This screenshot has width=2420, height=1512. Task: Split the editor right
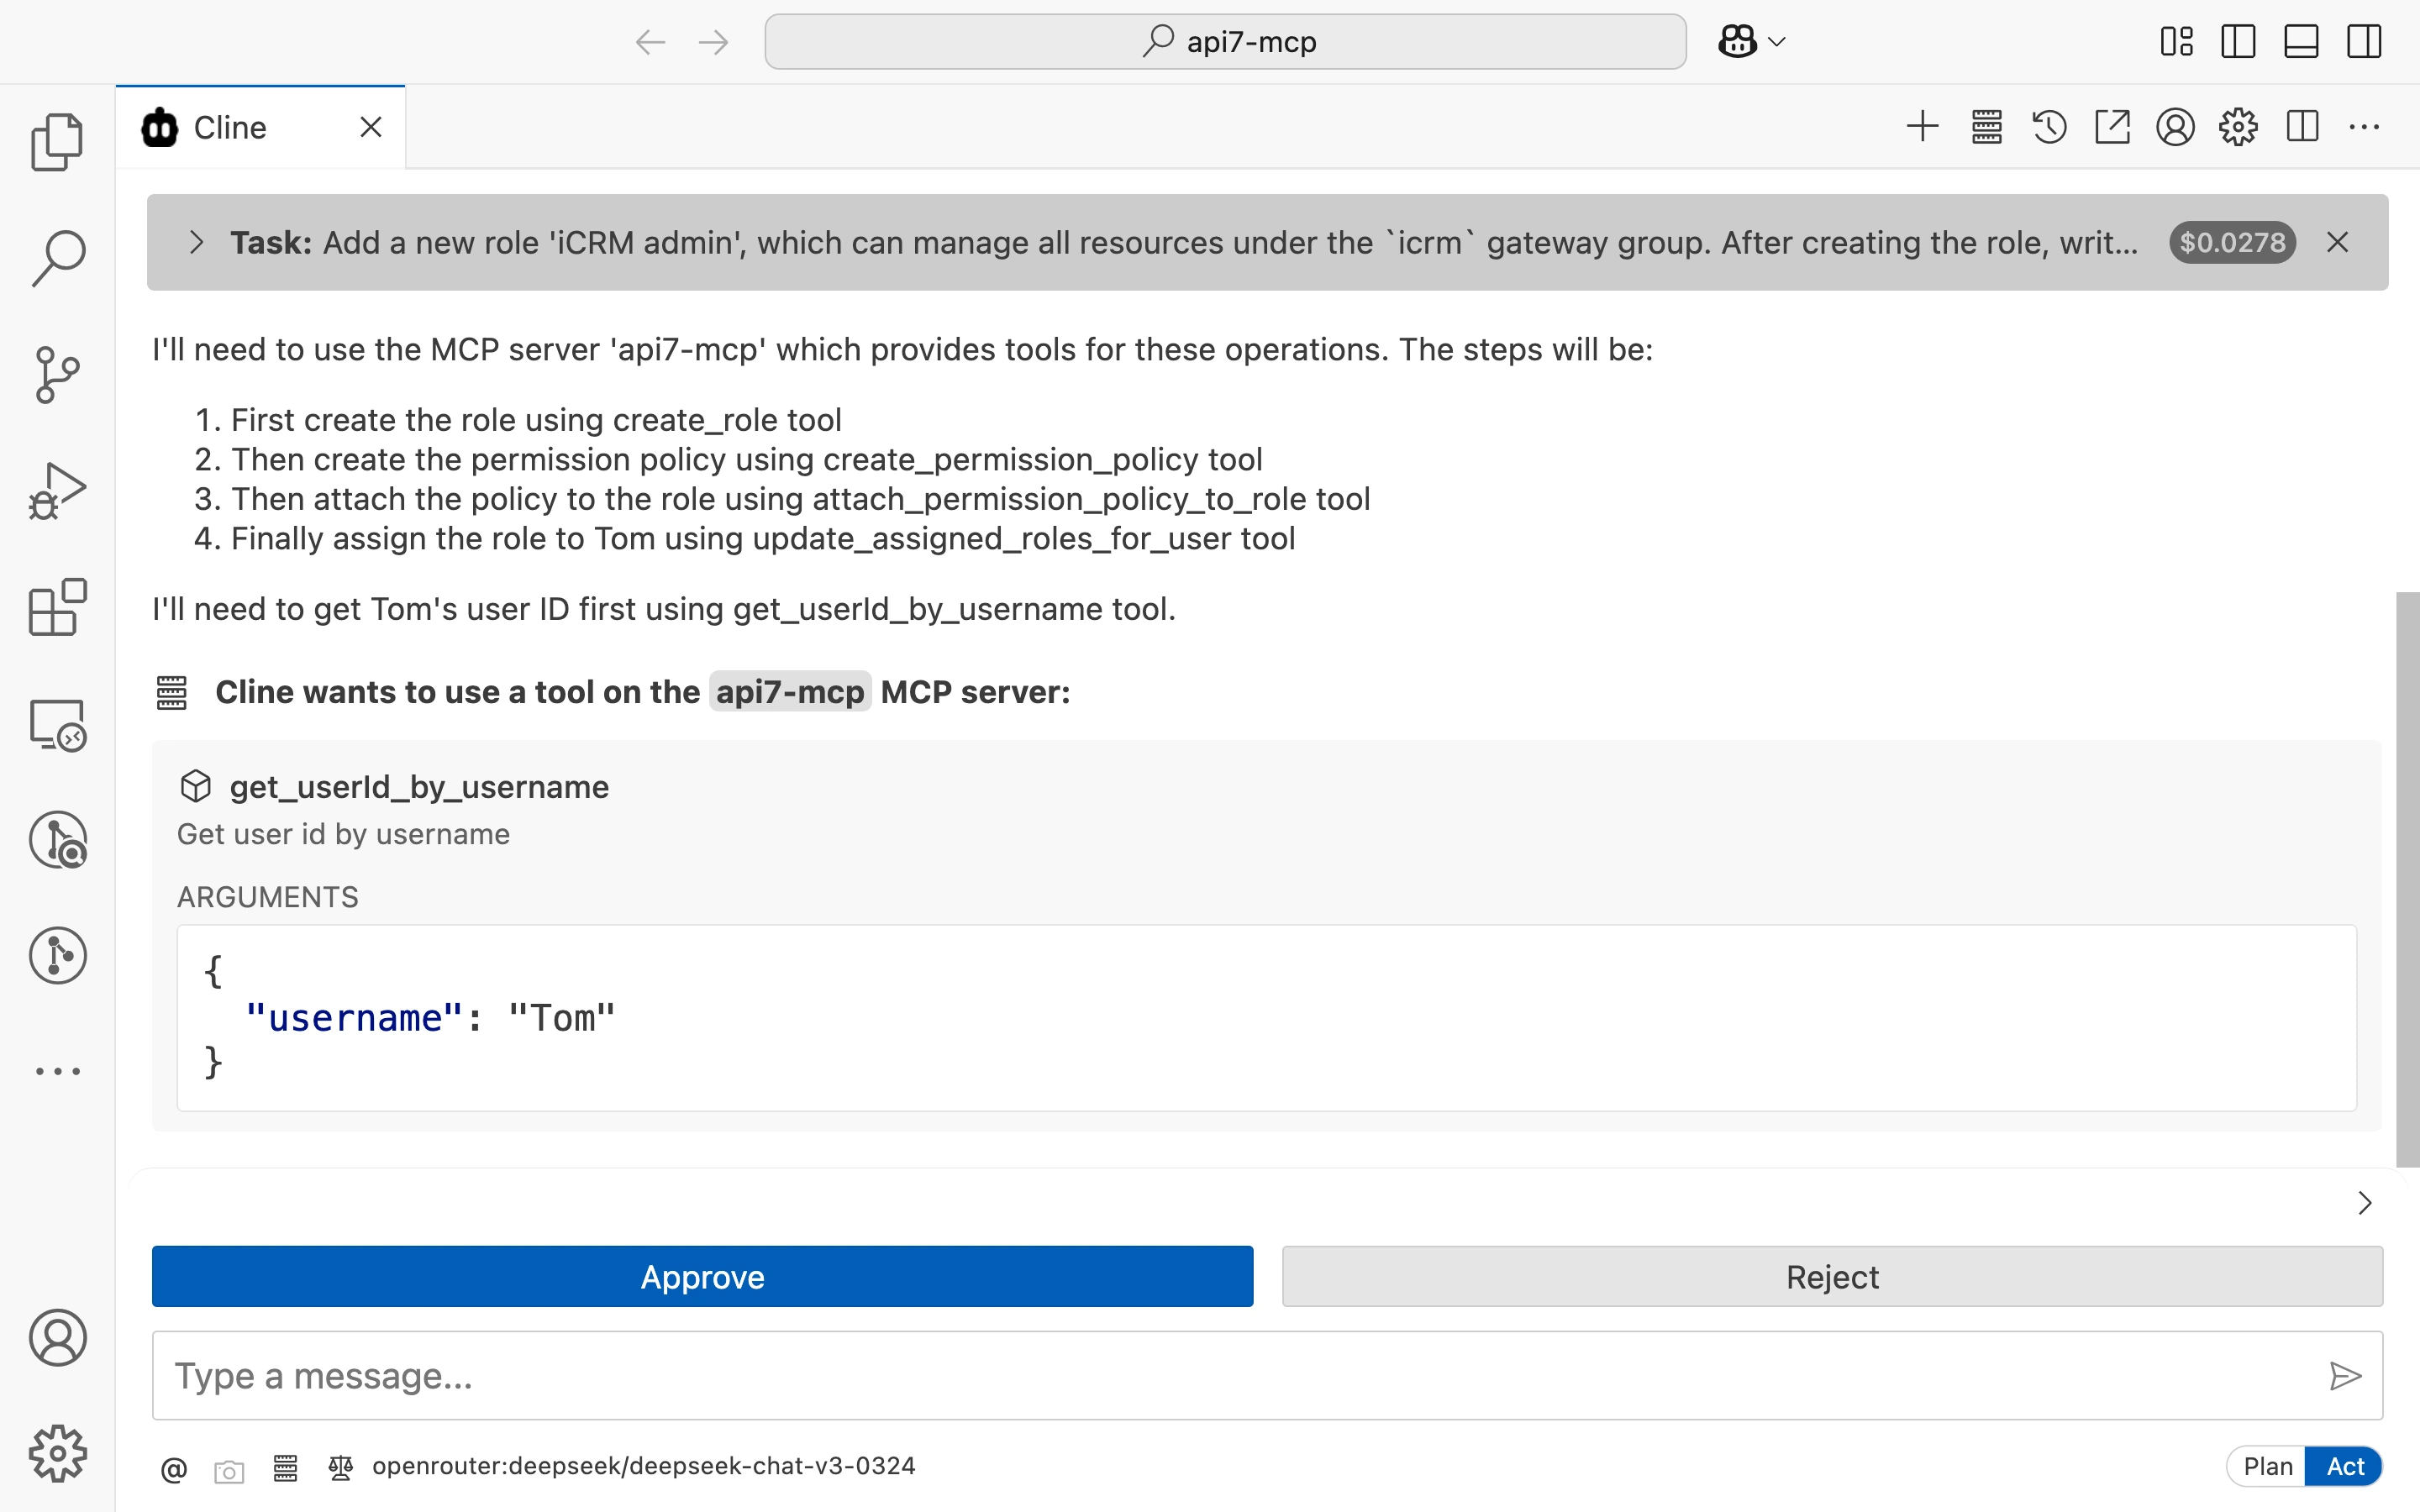[2302, 127]
